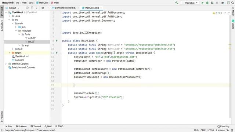This screenshot has height=132, width=235.
Task: Click MainClass breadcrumb in navigation bar
Action: coord(43,3)
